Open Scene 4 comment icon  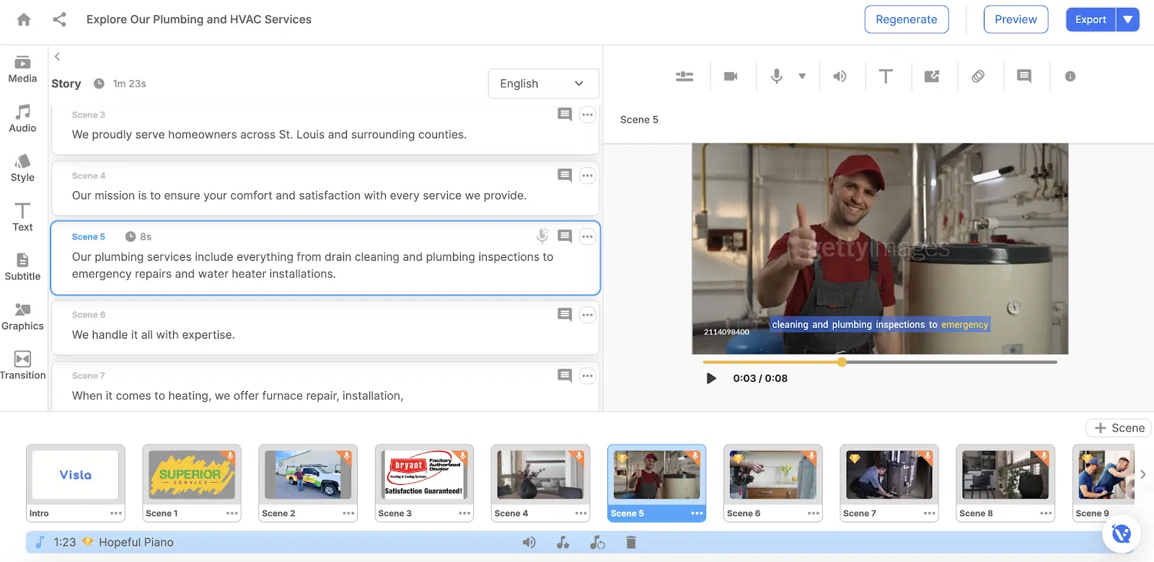[x=565, y=175]
